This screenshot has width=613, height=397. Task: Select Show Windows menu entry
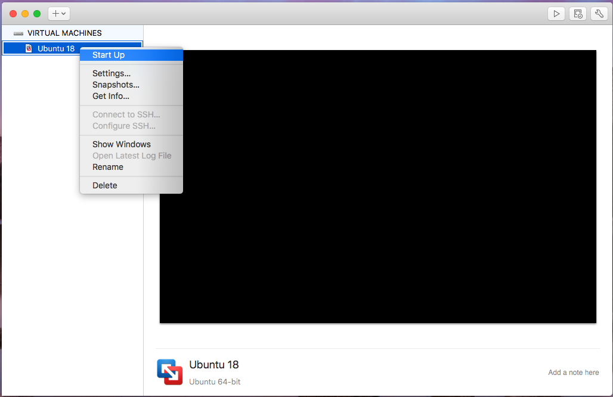pos(131,144)
